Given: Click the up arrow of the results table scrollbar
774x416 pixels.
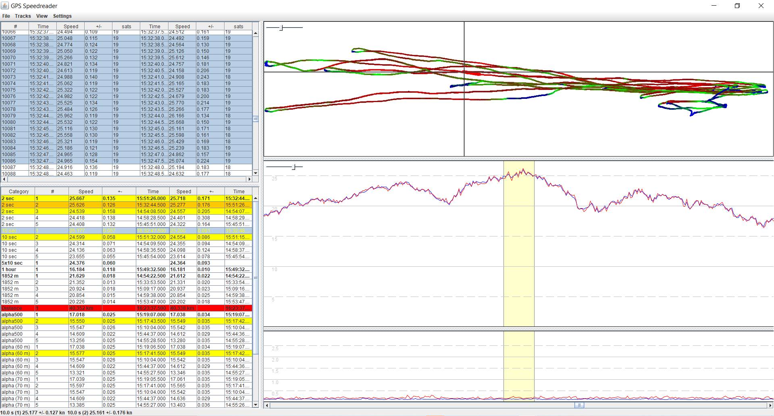Looking at the screenshot, I should point(256,198).
